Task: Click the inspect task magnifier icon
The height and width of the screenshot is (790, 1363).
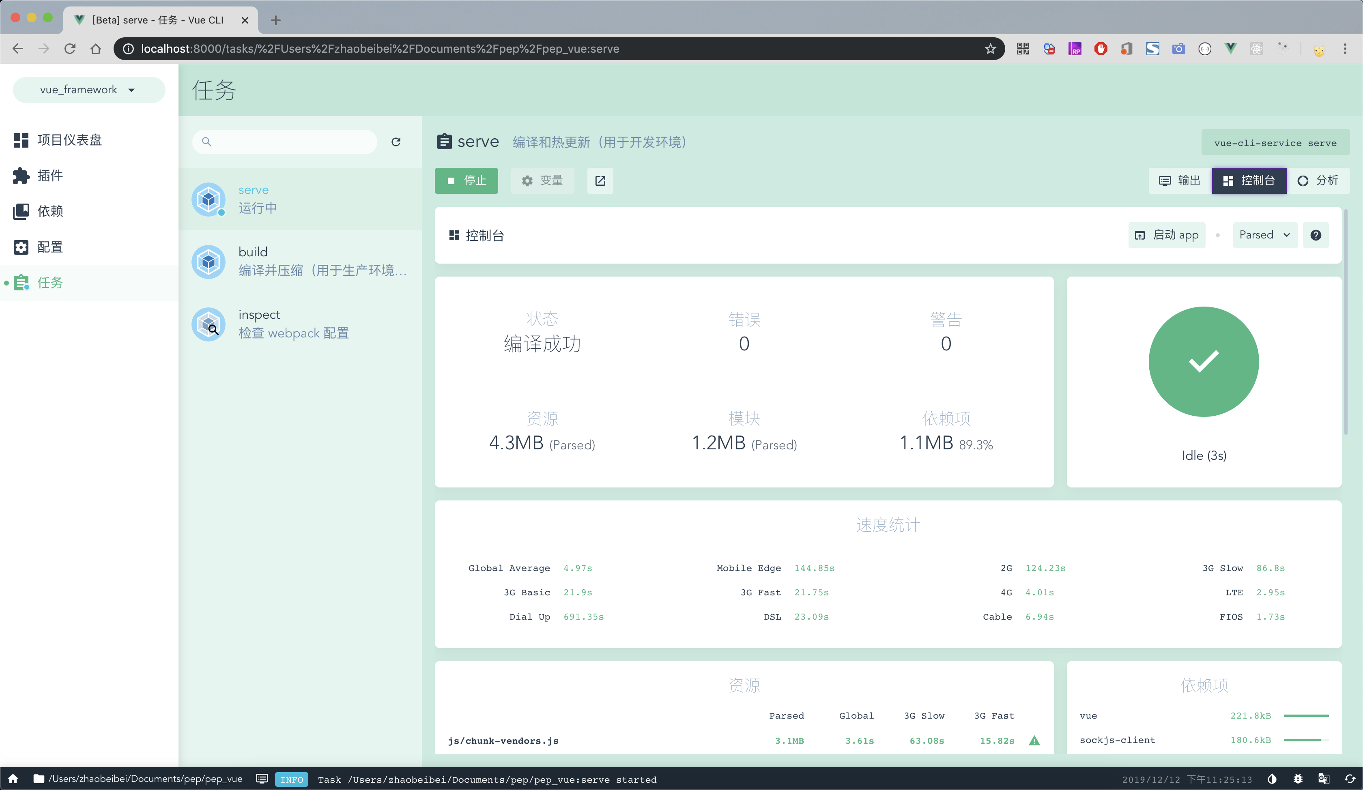Action: tap(208, 324)
